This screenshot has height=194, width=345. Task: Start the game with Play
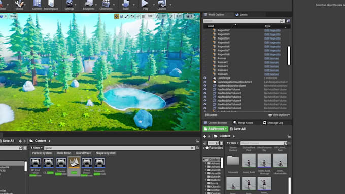(x=145, y=5)
